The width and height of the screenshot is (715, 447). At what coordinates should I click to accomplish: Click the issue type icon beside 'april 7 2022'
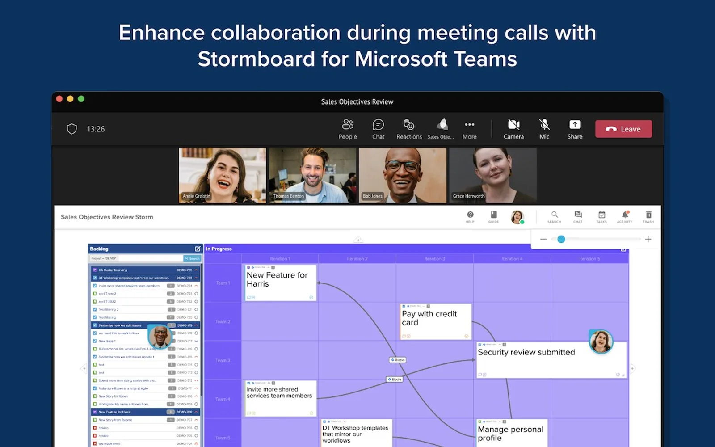[95, 302]
